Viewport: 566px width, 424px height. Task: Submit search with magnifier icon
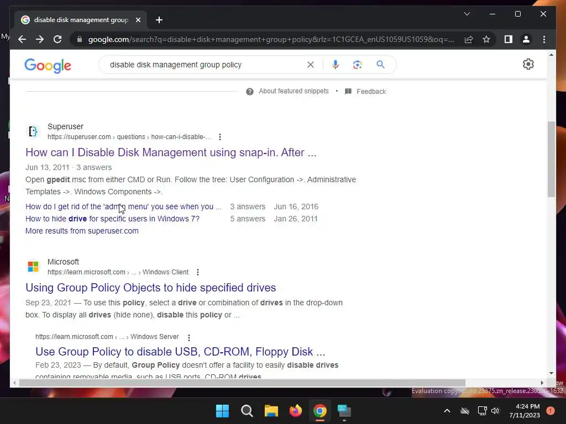coord(380,65)
